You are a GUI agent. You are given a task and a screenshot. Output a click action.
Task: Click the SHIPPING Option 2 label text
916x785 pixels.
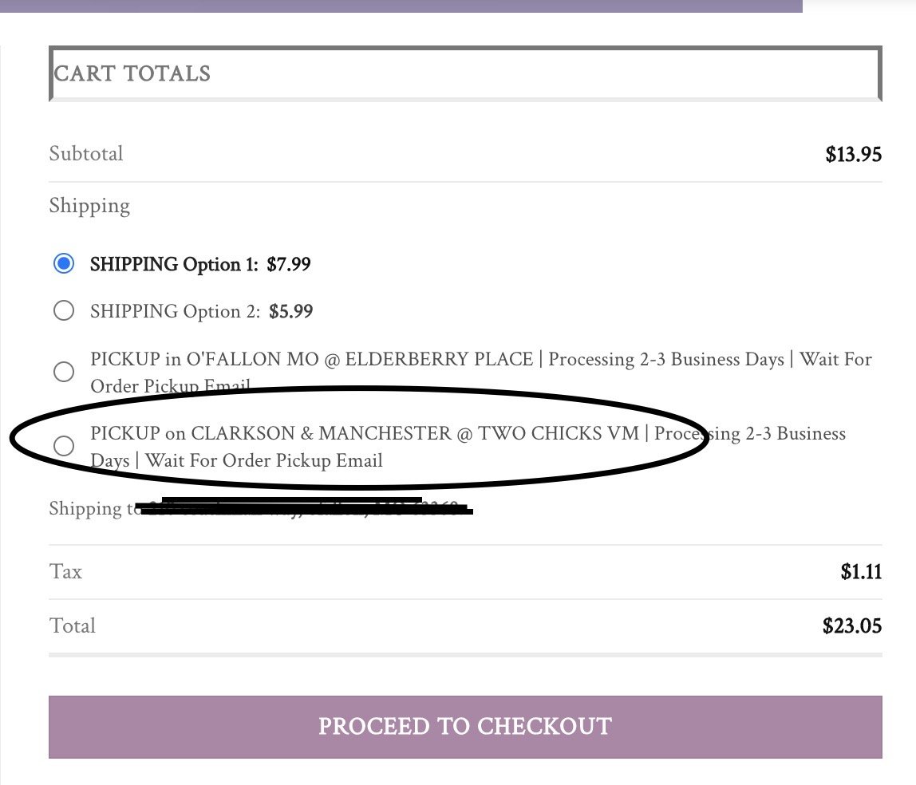point(176,311)
